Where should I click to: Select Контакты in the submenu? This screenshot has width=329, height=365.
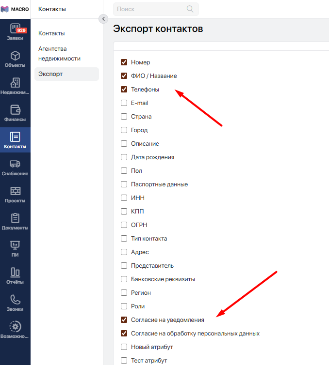(x=51, y=33)
